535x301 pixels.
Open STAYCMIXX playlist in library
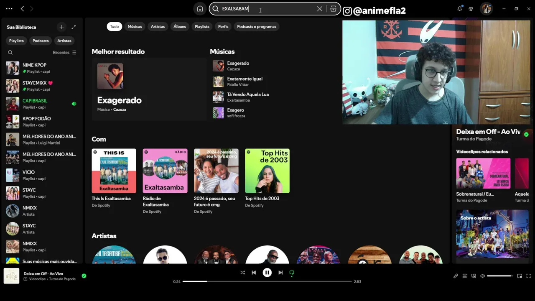(x=42, y=86)
